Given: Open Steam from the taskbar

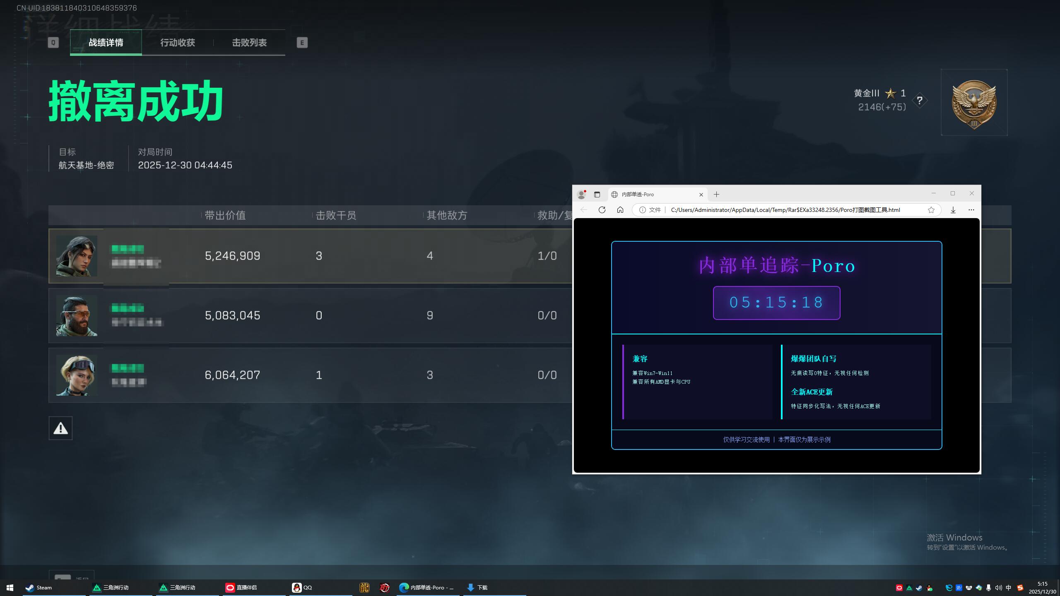Looking at the screenshot, I should 39,587.
